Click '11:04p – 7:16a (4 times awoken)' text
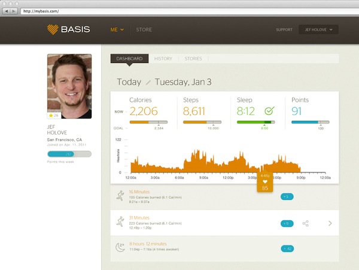Viewport: 359px width, 270px height. 154,250
